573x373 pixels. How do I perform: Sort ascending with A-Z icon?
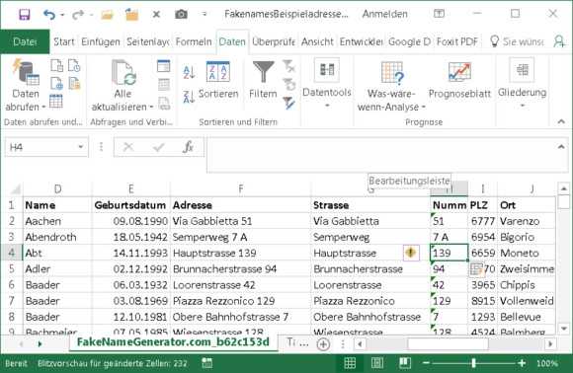pos(189,72)
